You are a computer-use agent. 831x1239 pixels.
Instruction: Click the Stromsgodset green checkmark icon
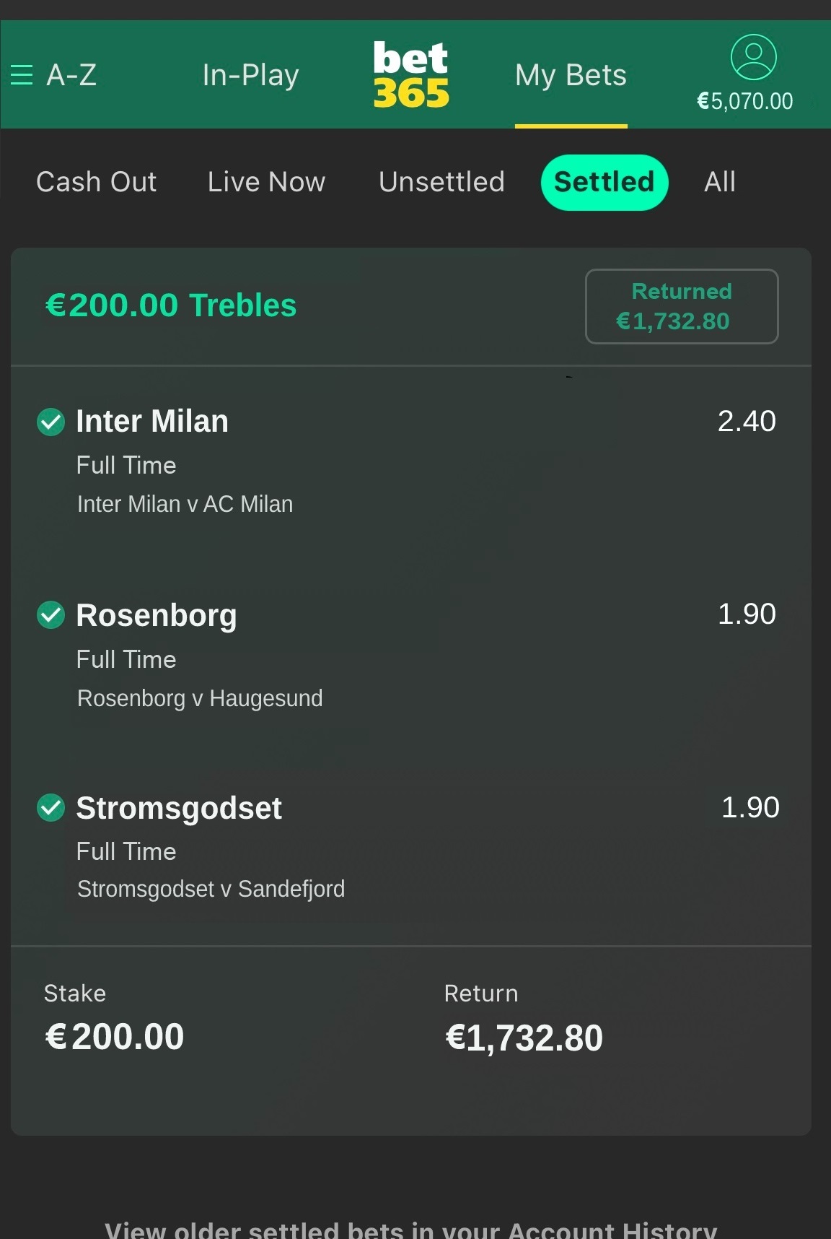coord(50,808)
